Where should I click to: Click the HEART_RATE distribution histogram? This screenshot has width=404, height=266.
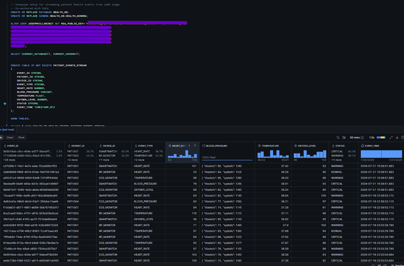coord(182,154)
